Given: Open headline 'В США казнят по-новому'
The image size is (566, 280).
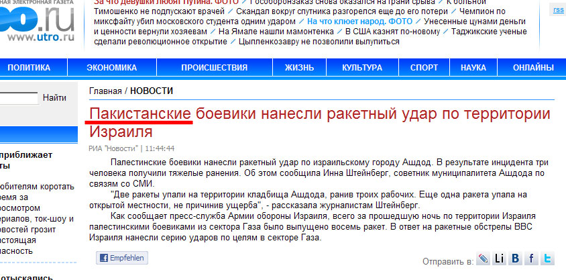Looking at the screenshot, I should pyautogui.click(x=392, y=32).
